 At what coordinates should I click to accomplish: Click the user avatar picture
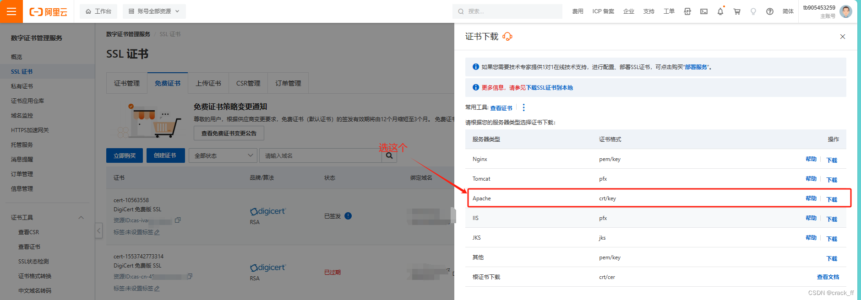(x=846, y=11)
